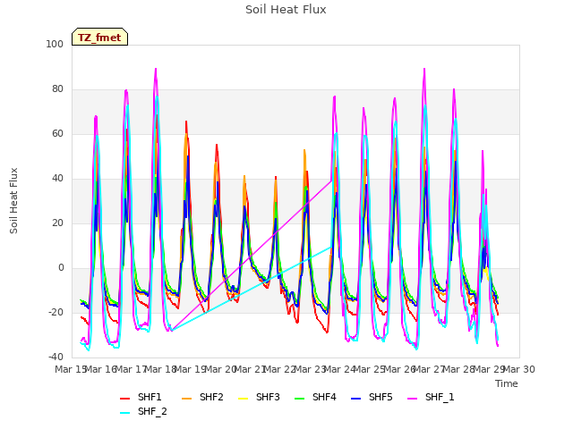The height and width of the screenshot is (429, 573).
Task: Toggle SHF4 series in legend
Action: [315, 397]
